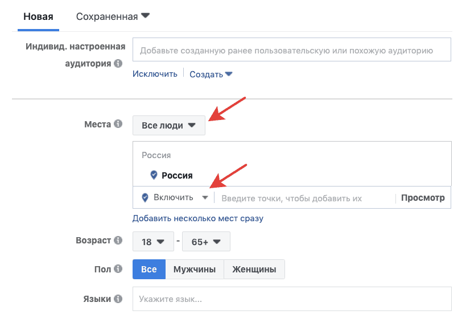This screenshot has width=466, height=323.
Task: Select the Все gender option
Action: 149,269
